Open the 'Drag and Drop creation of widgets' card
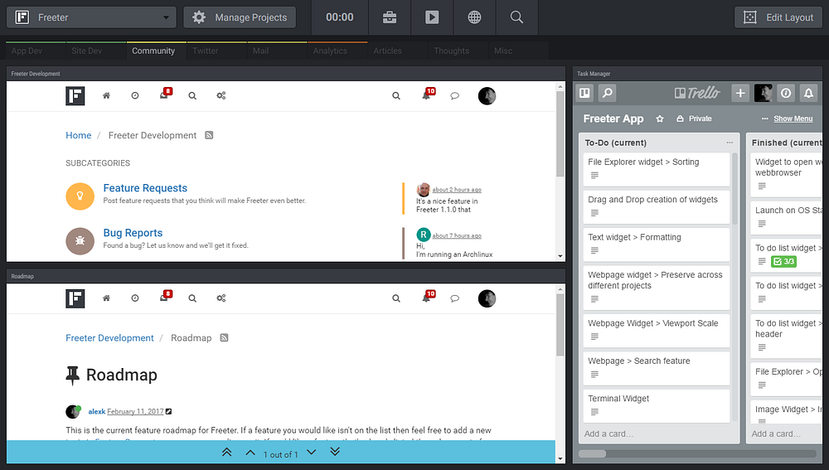Screen dimensions: 829x470 pyautogui.click(x=657, y=206)
